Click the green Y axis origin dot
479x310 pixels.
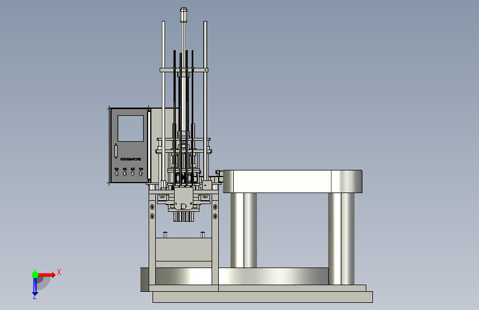[35, 275]
